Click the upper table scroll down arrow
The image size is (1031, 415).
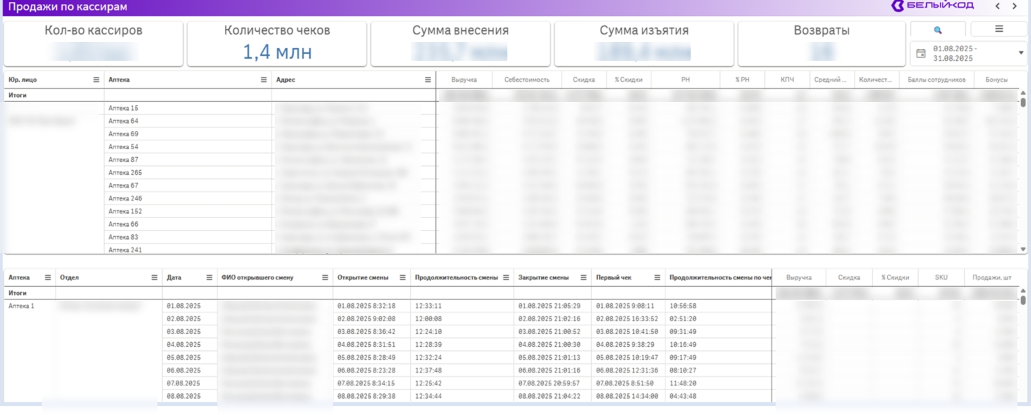coord(1023,248)
